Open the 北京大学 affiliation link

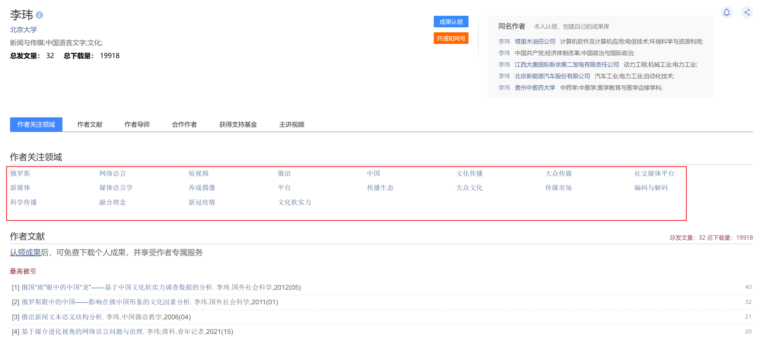[x=24, y=30]
